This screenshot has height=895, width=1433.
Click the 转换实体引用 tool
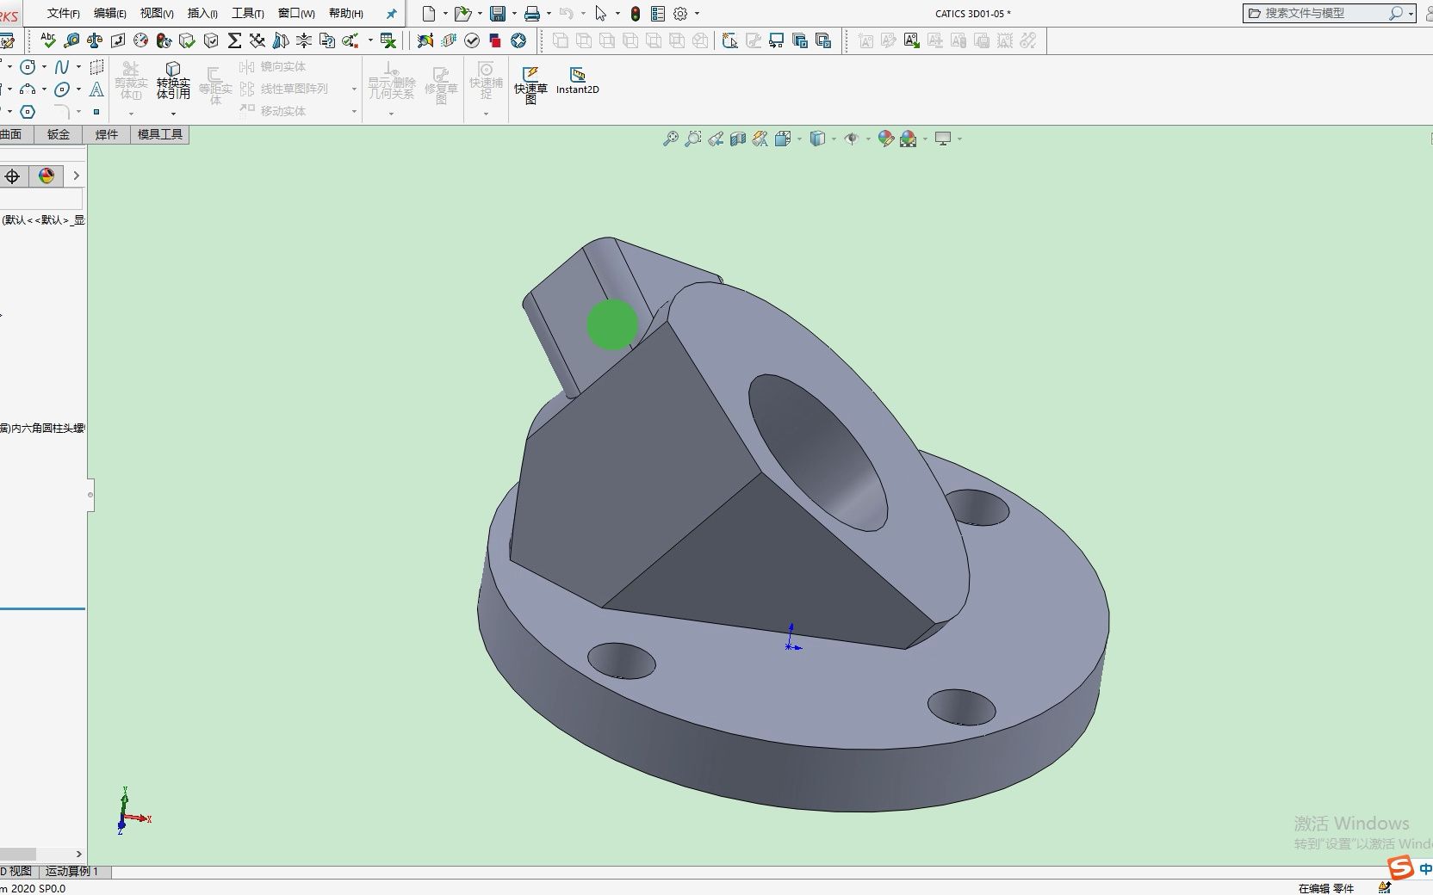pyautogui.click(x=173, y=82)
